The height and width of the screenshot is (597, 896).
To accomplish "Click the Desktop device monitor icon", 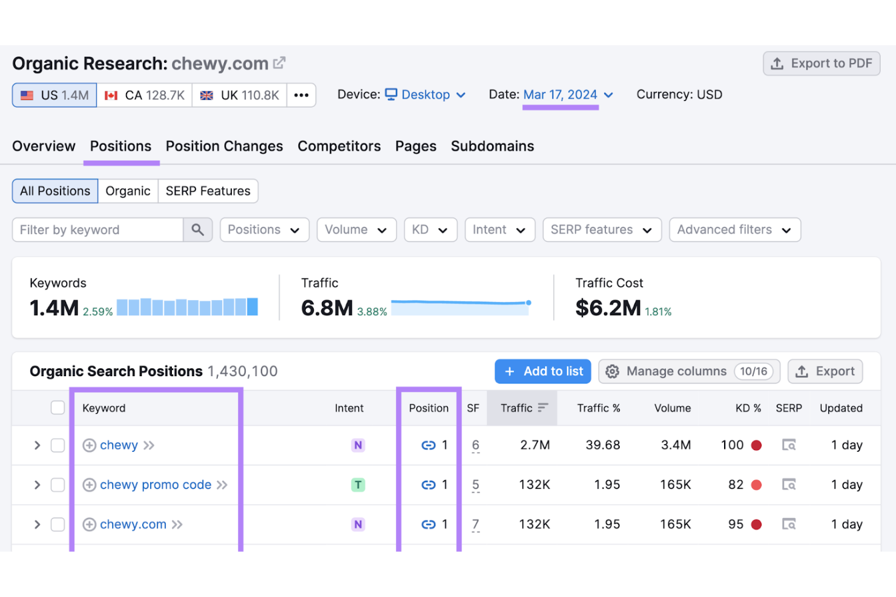I will [392, 94].
